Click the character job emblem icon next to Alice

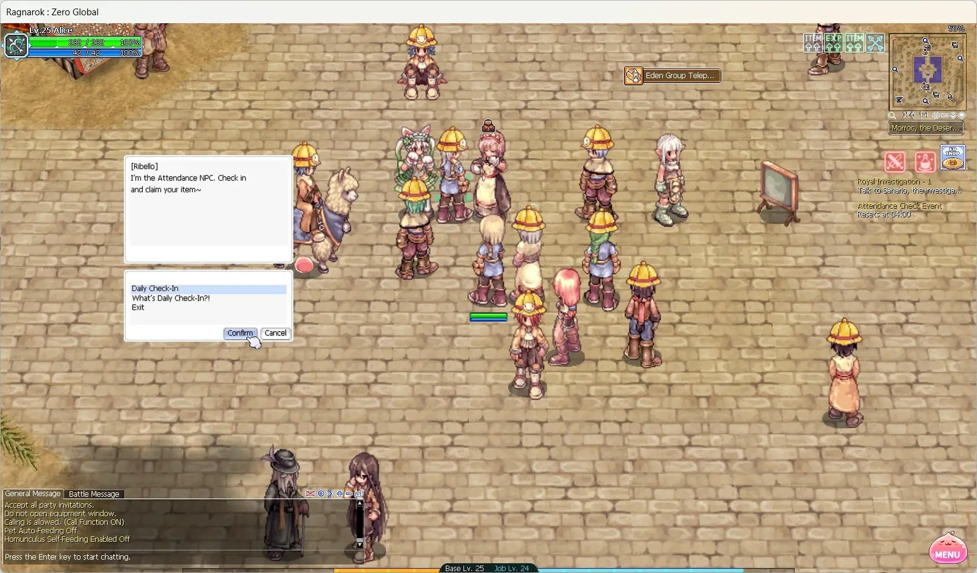coord(16,45)
